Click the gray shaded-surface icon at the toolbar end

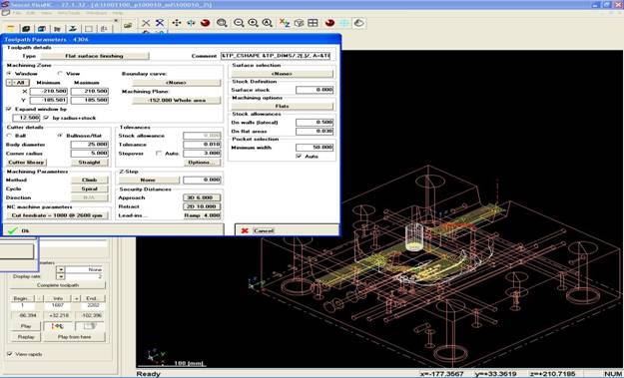(358, 23)
